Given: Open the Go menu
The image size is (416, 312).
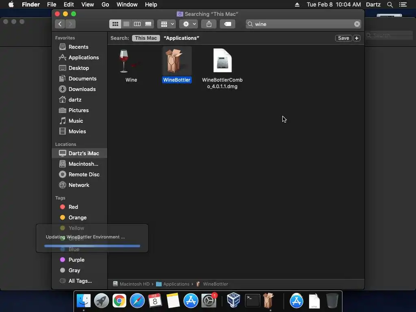Looking at the screenshot, I should click(105, 4).
